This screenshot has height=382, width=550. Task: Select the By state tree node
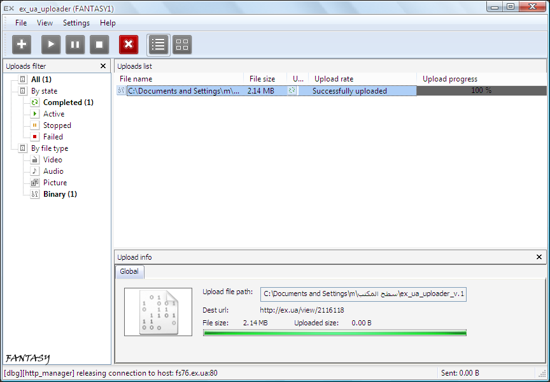[x=44, y=91]
